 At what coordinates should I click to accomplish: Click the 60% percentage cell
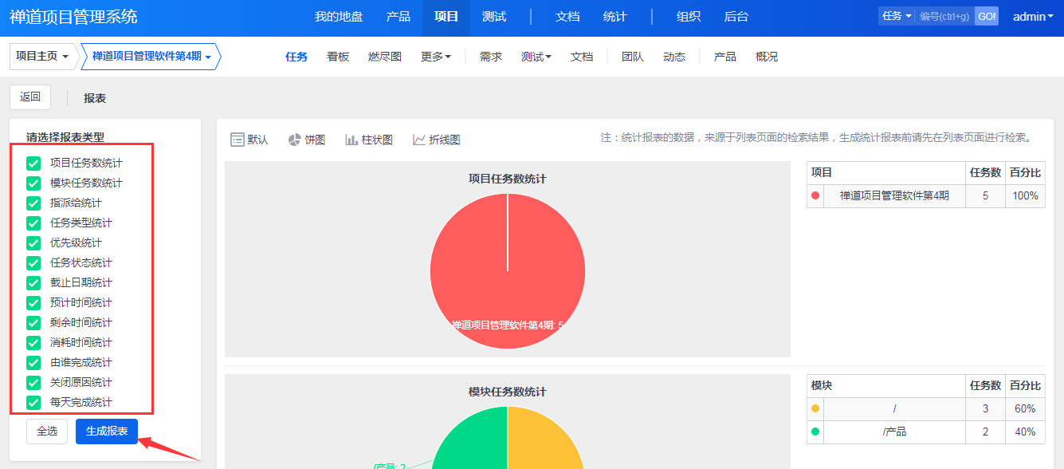point(1025,408)
